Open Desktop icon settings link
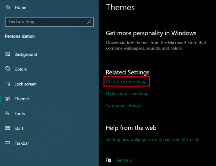 click(x=127, y=82)
